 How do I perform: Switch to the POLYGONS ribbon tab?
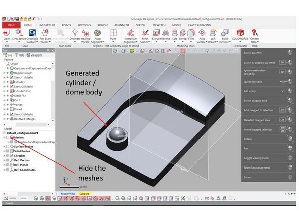tap(84, 25)
